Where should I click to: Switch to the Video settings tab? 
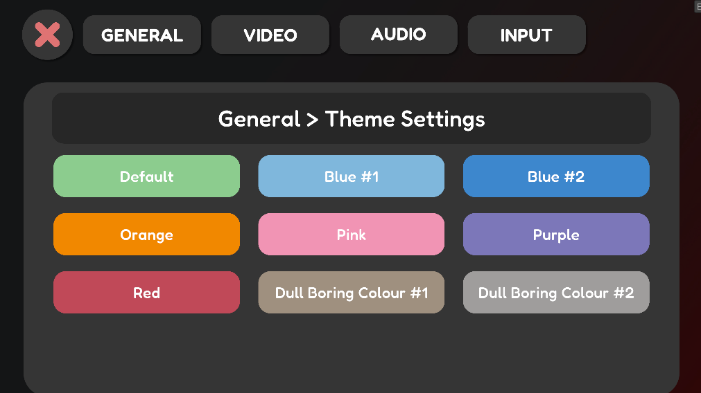click(x=270, y=35)
